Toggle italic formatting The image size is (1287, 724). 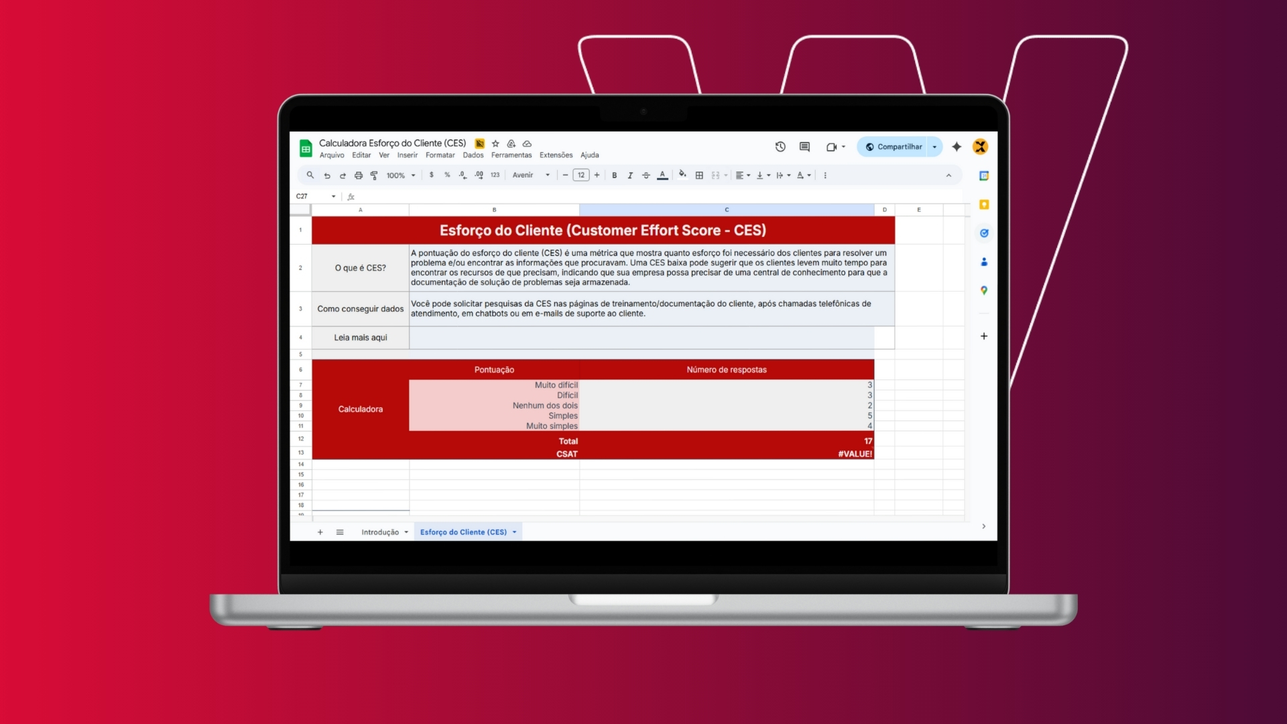pyautogui.click(x=630, y=176)
